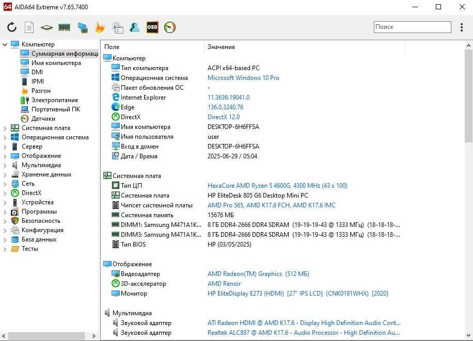
Task: Open the AMD Pro 565 chipset link
Action: (x=272, y=205)
